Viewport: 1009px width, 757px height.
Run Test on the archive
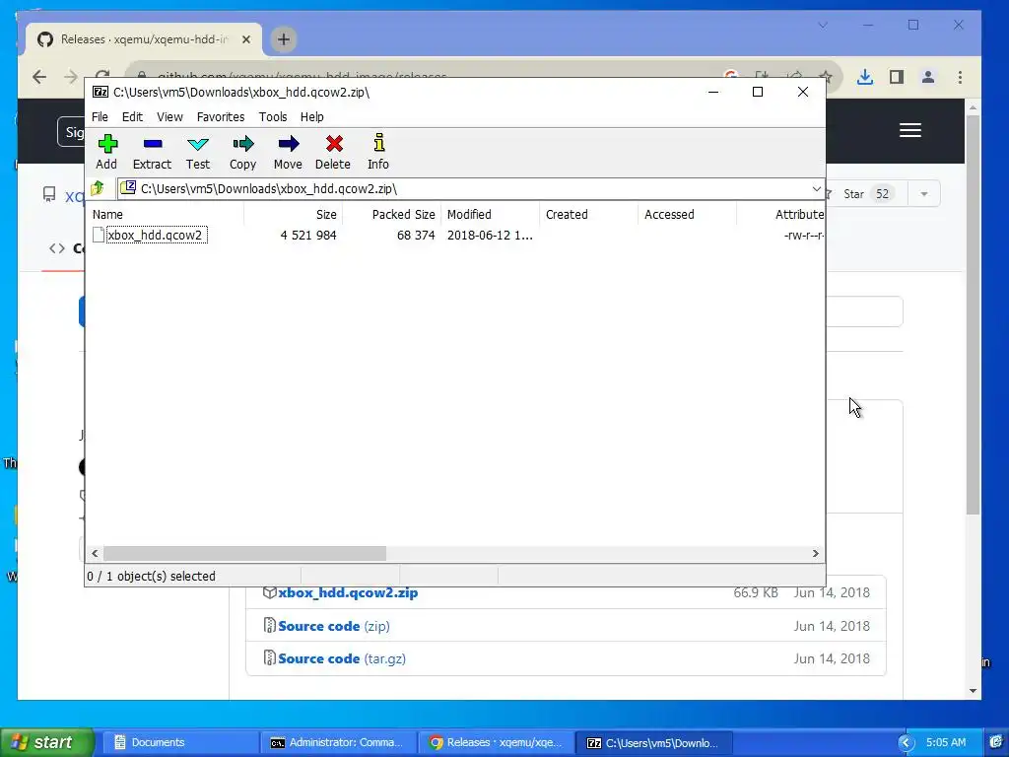point(197,152)
